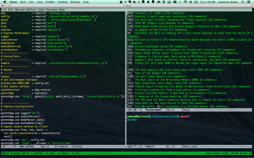Open the Emacs Options menu

pyautogui.click(x=20, y=10)
